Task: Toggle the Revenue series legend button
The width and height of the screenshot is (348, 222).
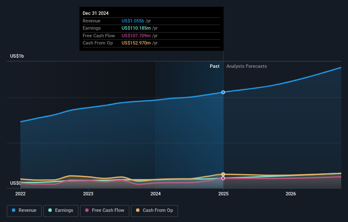Action: pyautogui.click(x=24, y=211)
